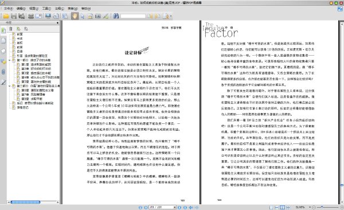Open the Attachments paperclip sidebar tab

3,72
